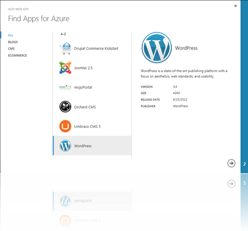Screen dimensions: 248x231
Task: Click the orange Umbraco CMS 5 icon
Action: click(65, 126)
